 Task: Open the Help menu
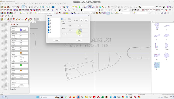65,4
